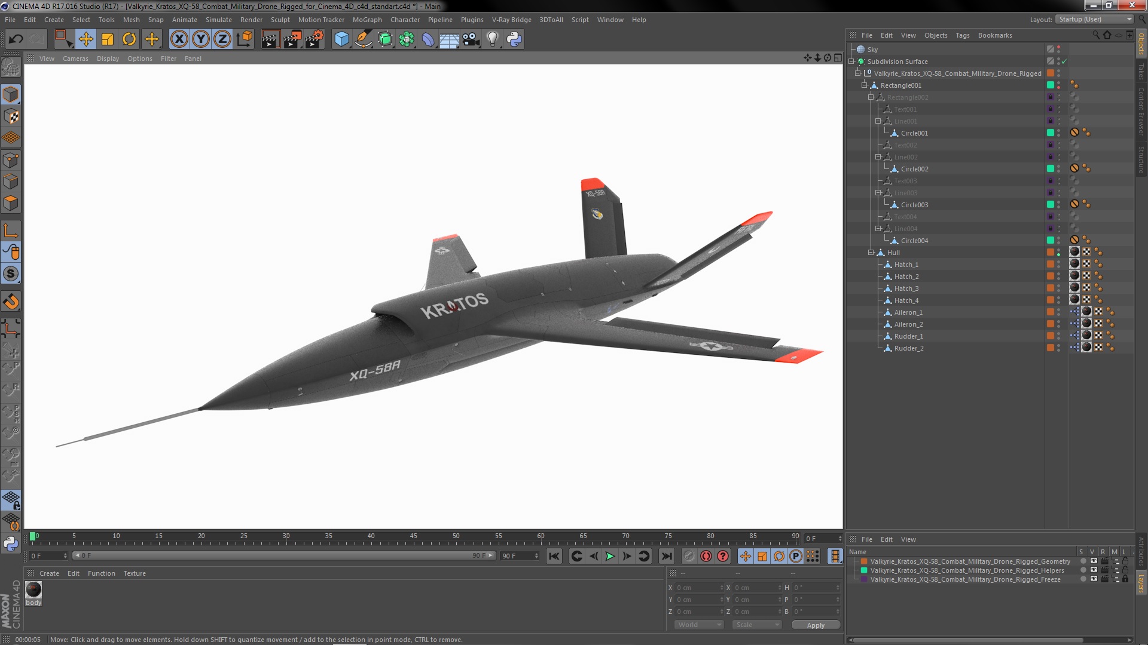
Task: Add a Cube primitive object
Action: [341, 39]
